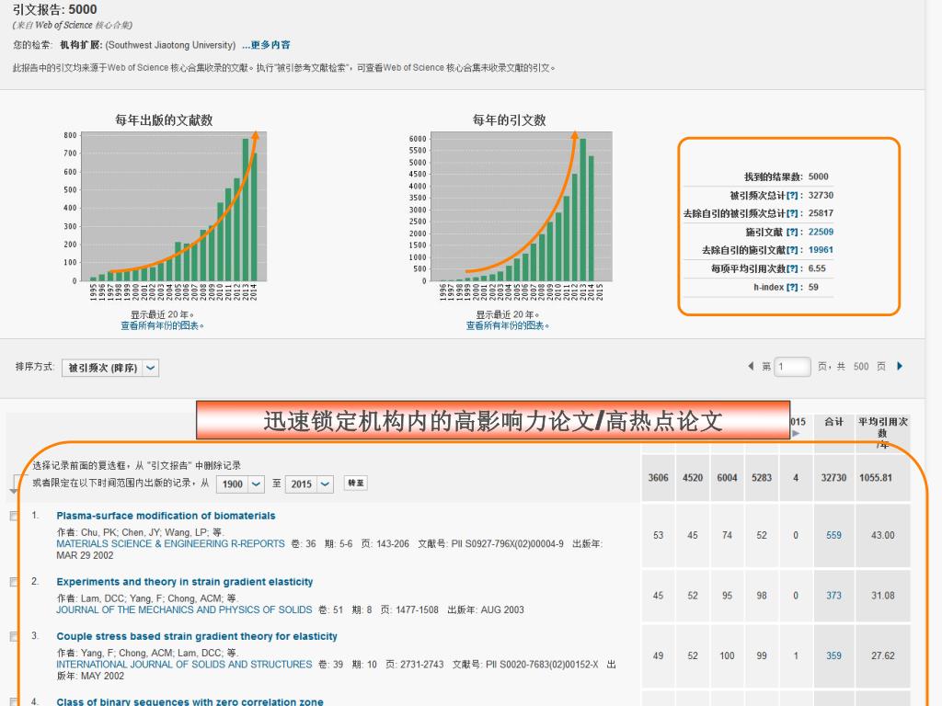The width and height of the screenshot is (942, 706).
Task: Open help for 施引文献 [?]
Action: coord(793,232)
